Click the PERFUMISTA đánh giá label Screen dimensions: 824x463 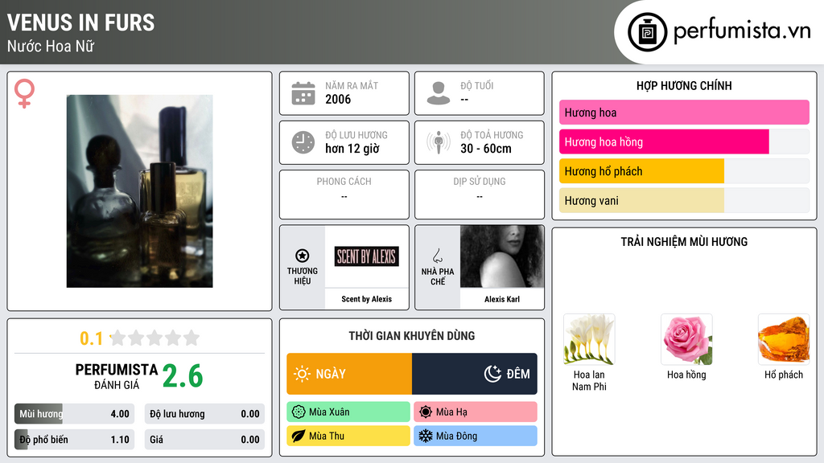117,376
